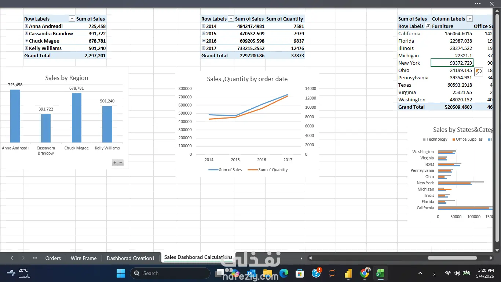The image size is (501, 282).
Task: Click the Furniture column header cell
Action: pyautogui.click(x=452, y=26)
